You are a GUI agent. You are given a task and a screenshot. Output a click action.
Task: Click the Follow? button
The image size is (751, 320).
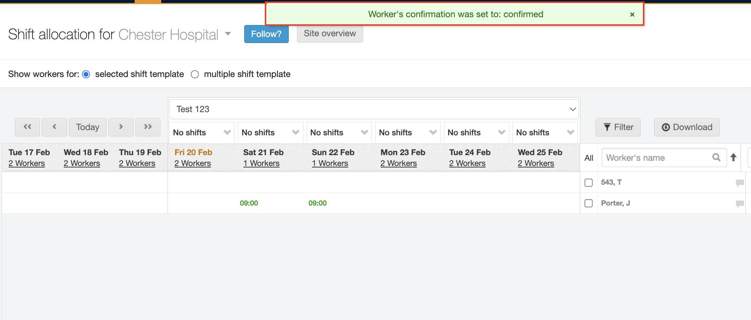tap(266, 34)
